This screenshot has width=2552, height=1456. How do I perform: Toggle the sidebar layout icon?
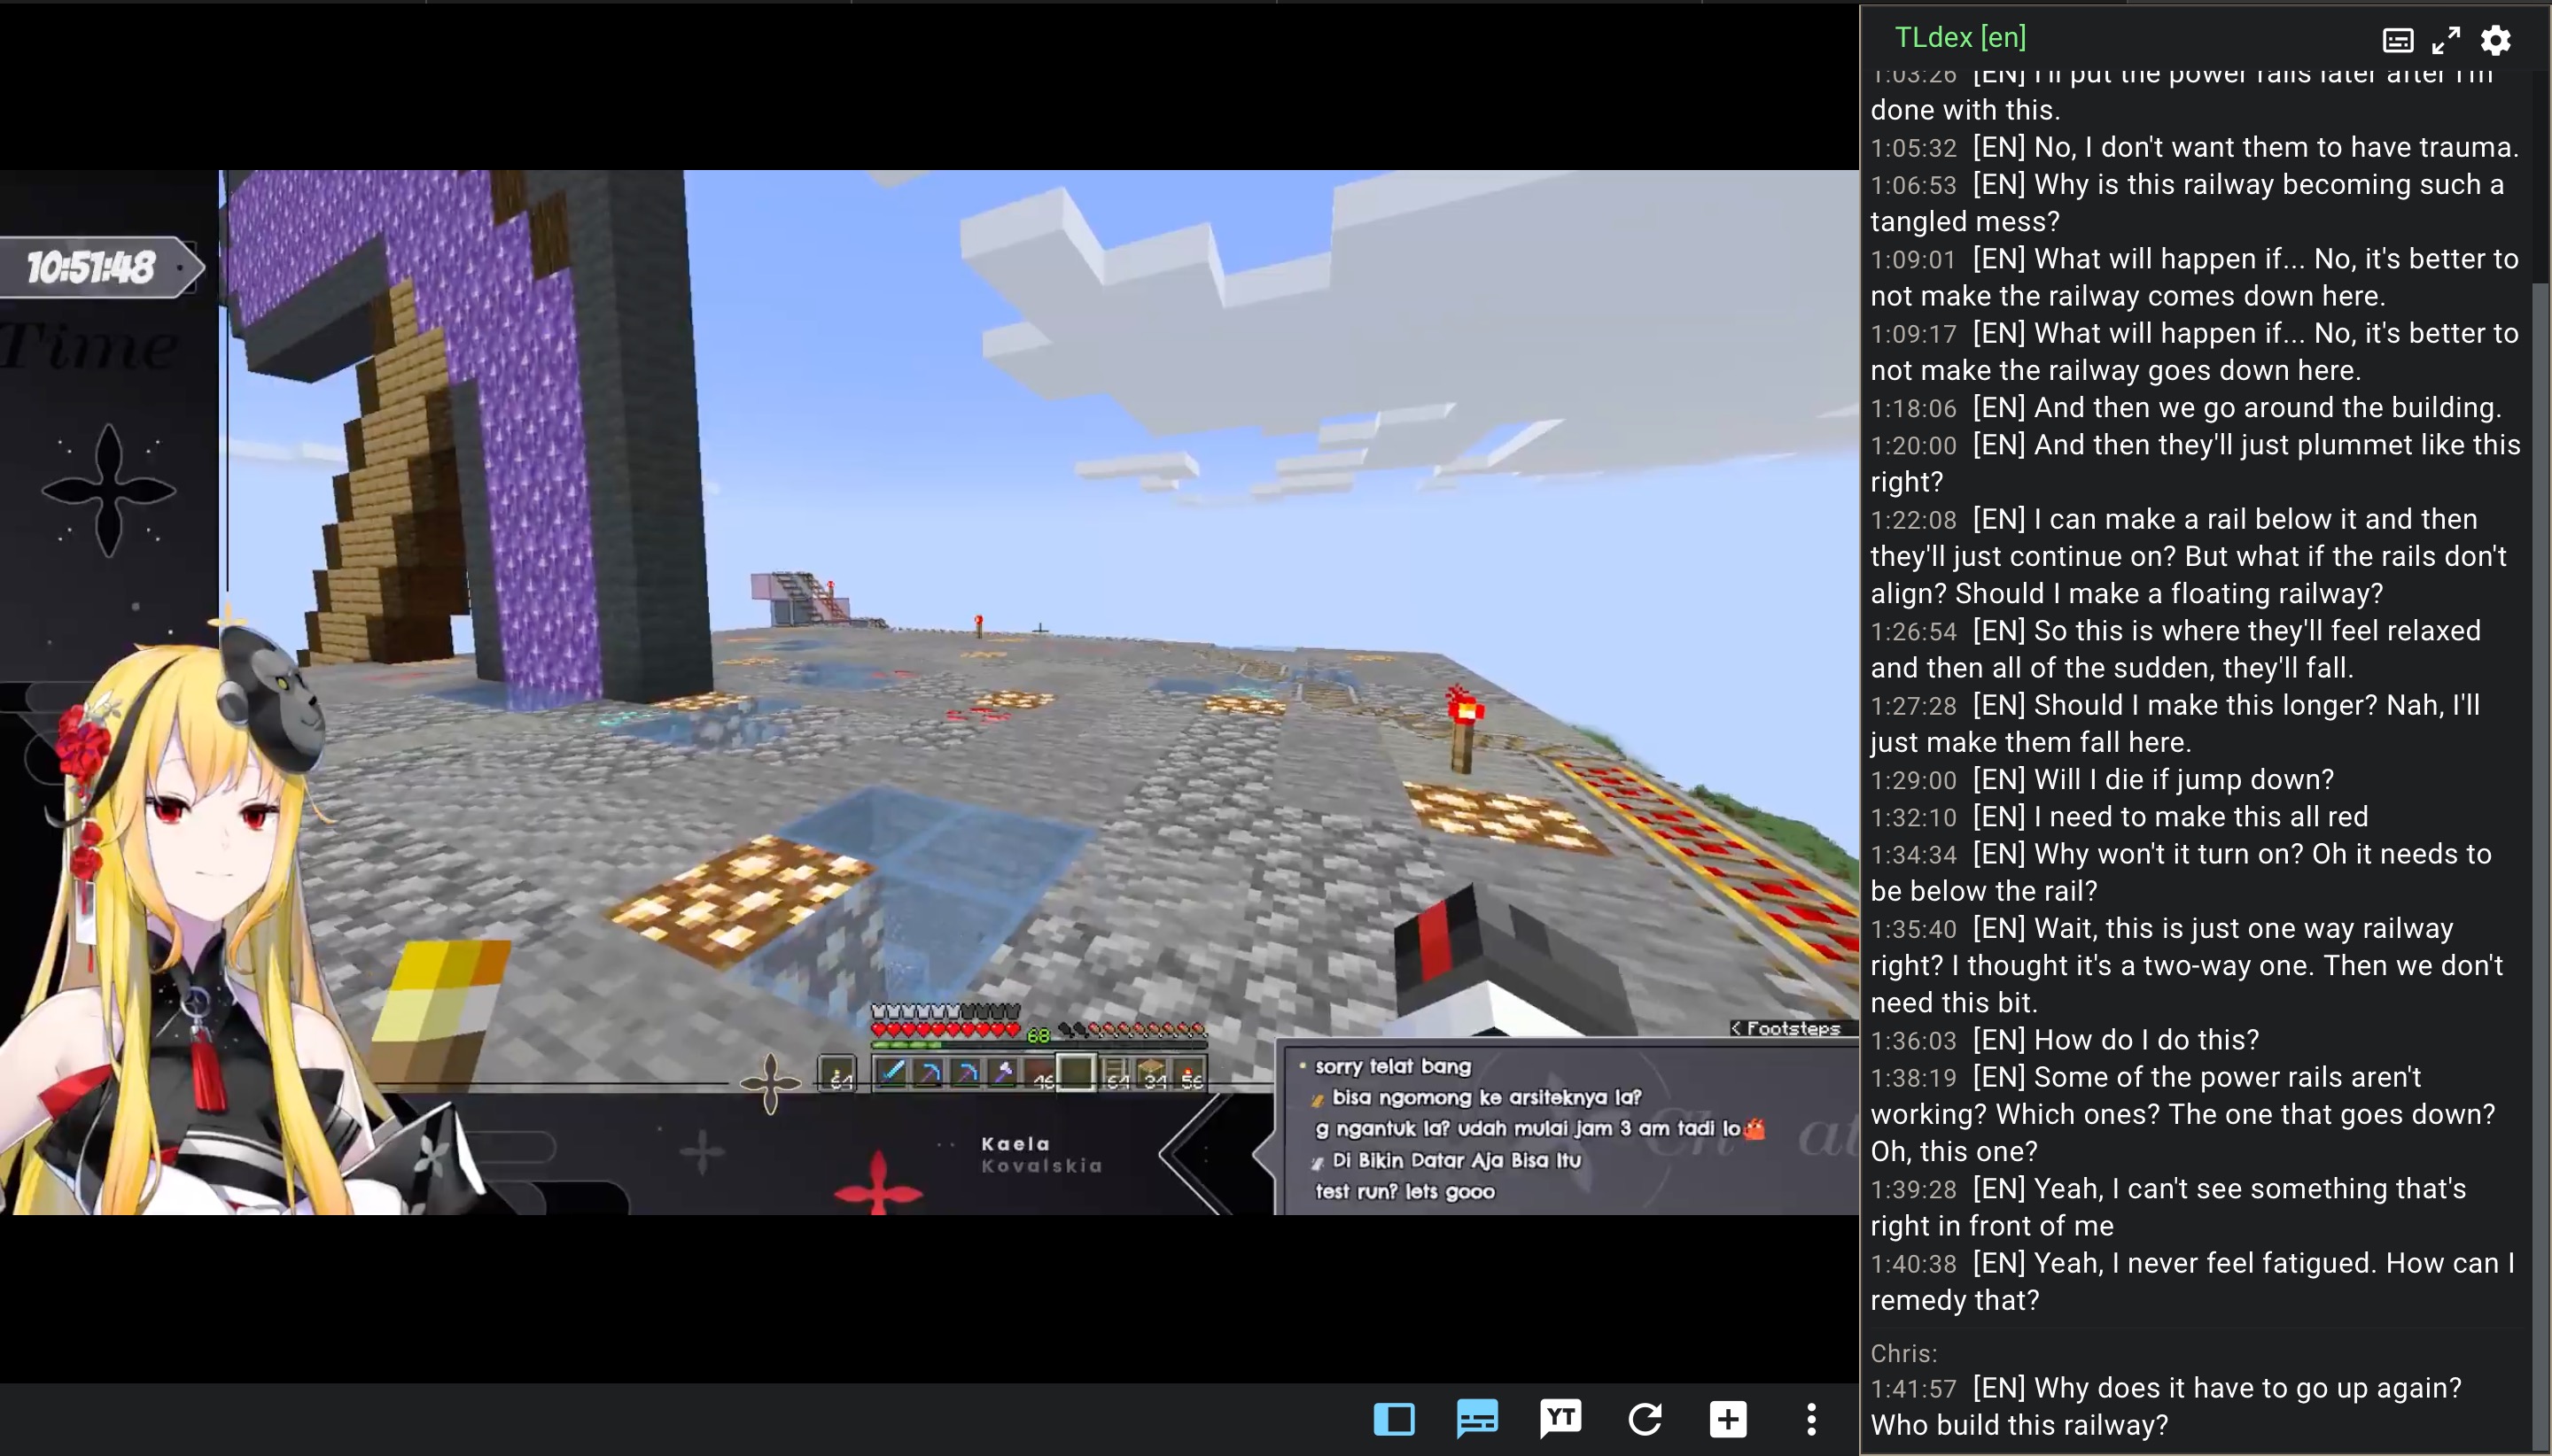click(1394, 1419)
